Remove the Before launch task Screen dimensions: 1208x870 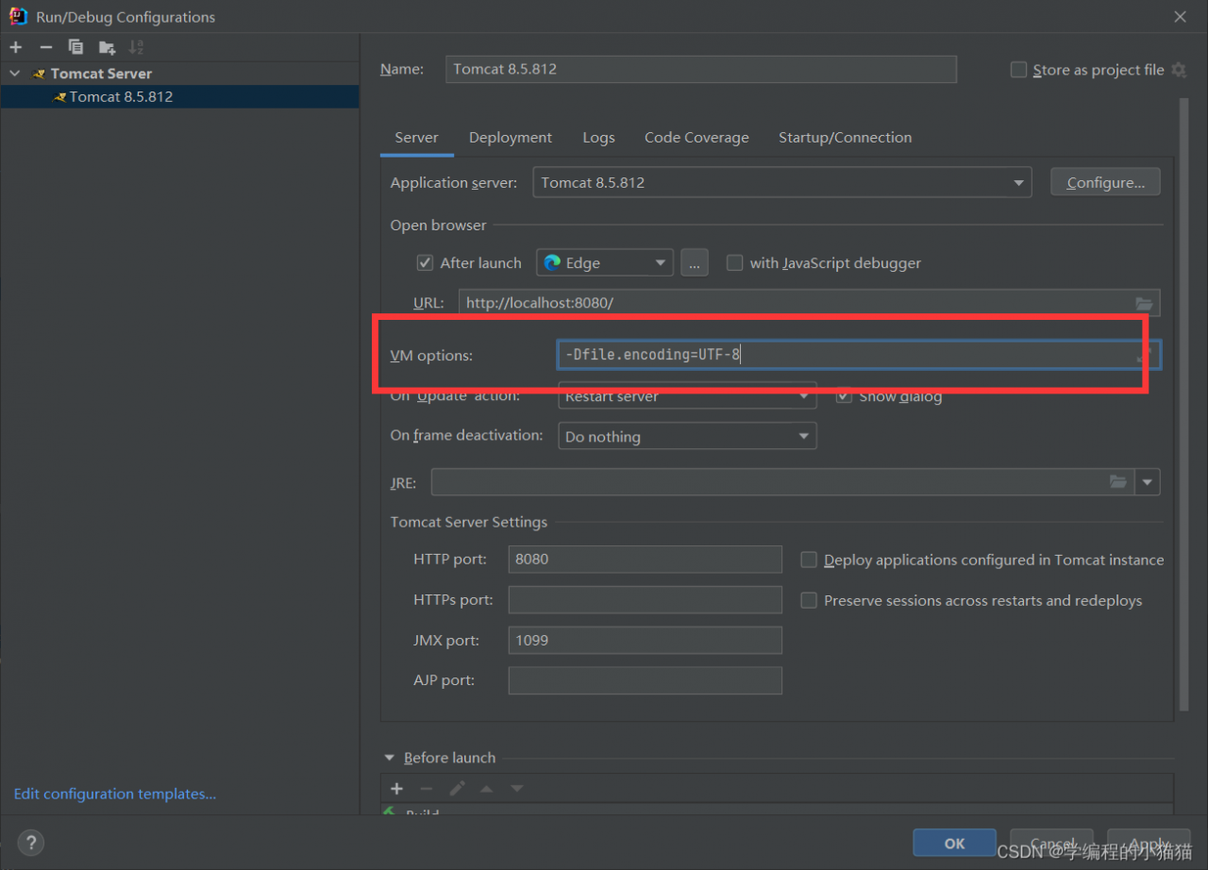427,789
